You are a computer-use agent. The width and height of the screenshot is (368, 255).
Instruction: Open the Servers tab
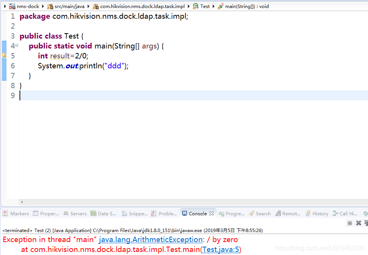point(75,213)
